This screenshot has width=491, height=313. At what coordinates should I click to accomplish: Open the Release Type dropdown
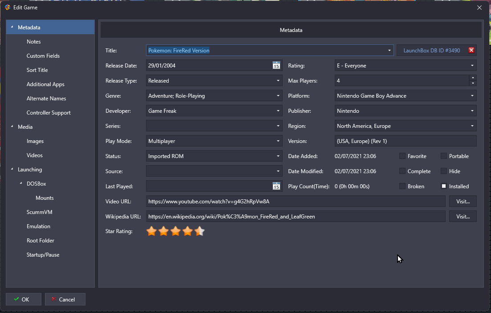point(278,81)
